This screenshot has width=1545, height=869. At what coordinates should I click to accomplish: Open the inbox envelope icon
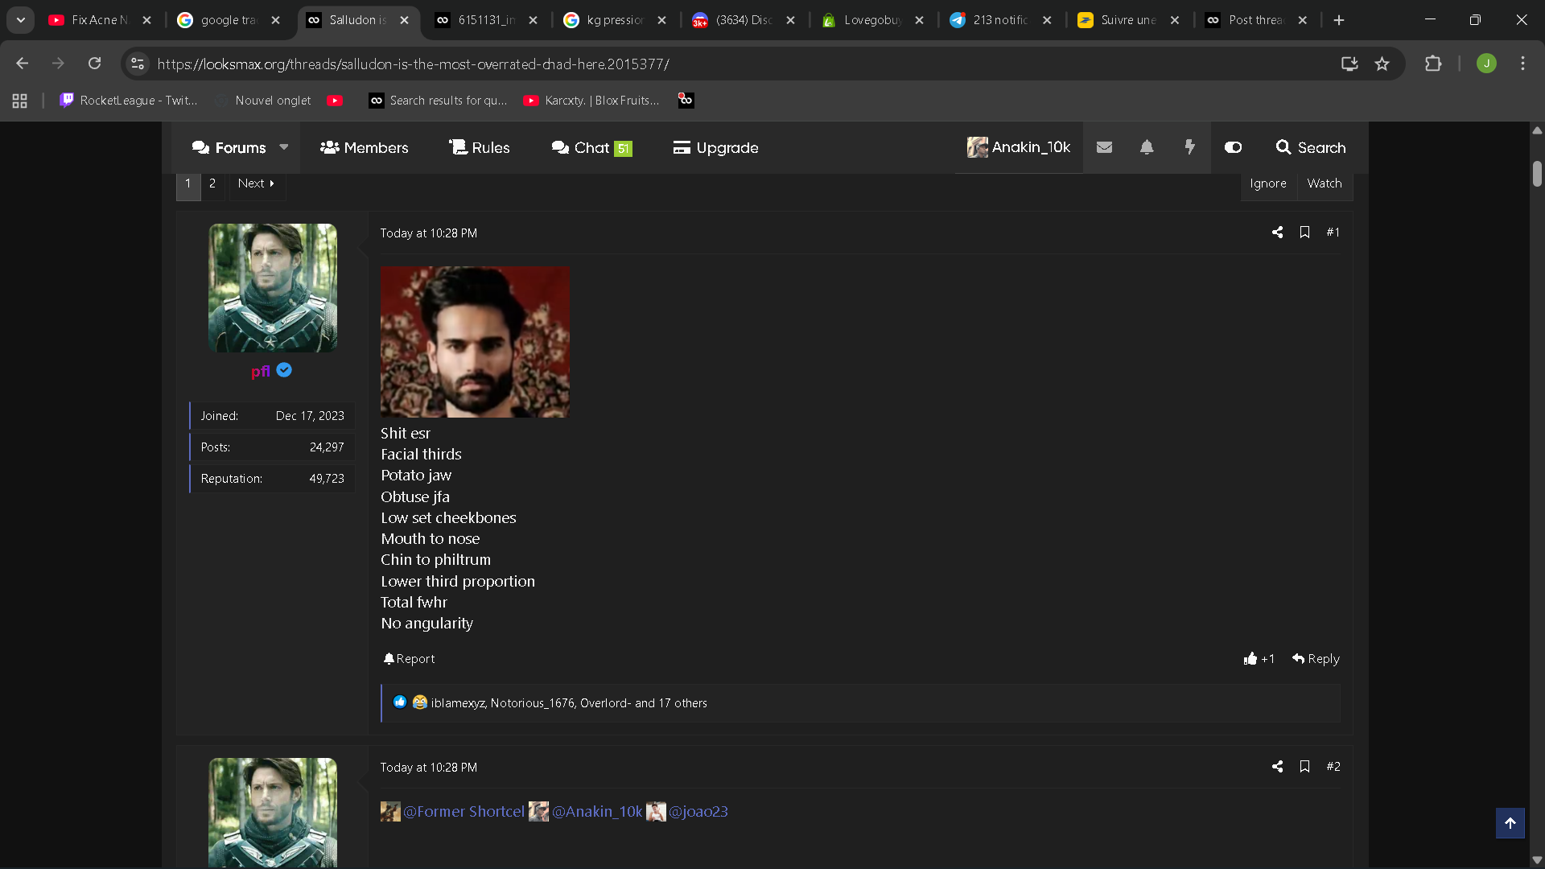point(1104,147)
